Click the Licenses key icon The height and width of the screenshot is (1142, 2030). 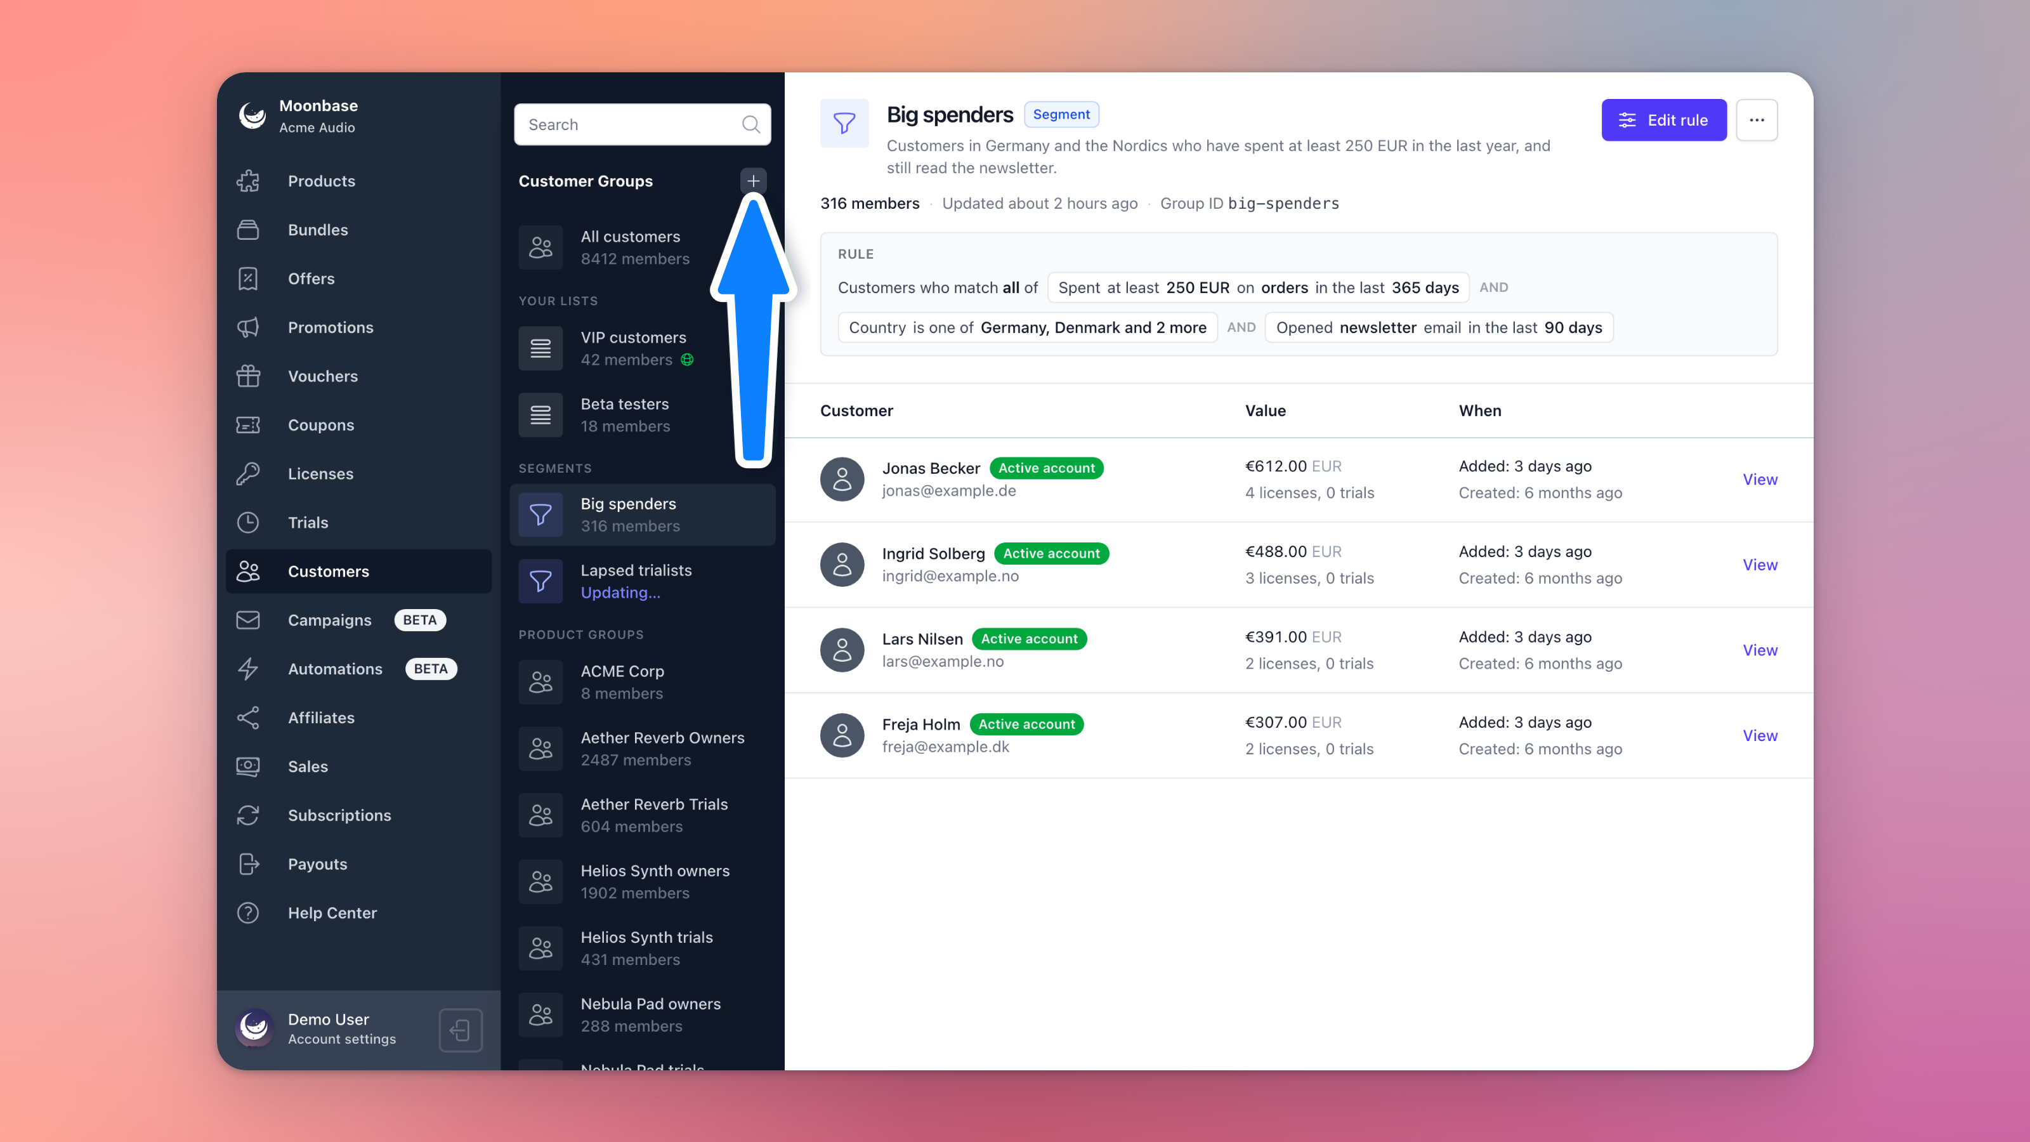point(248,474)
